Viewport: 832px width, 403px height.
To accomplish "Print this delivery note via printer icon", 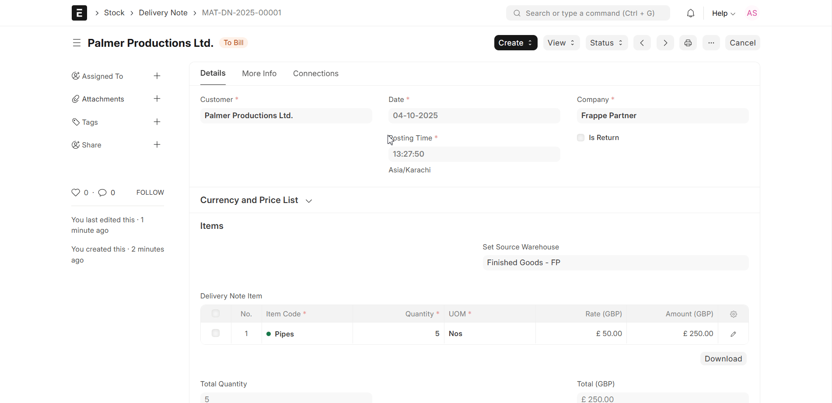I will click(688, 43).
